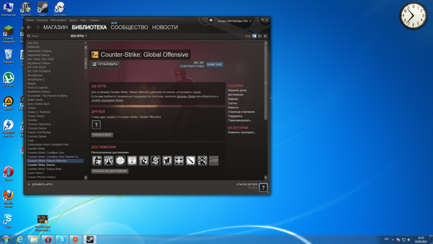Click the taskbar clock showing 22:37
Image resolution: width=433 pixels, height=244 pixels.
pos(421,239)
